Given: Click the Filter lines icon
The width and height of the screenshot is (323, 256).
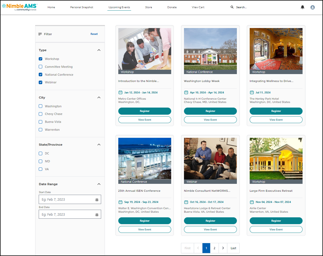Looking at the screenshot, I should click(40, 34).
